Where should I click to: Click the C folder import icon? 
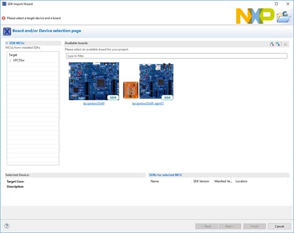click(283, 17)
